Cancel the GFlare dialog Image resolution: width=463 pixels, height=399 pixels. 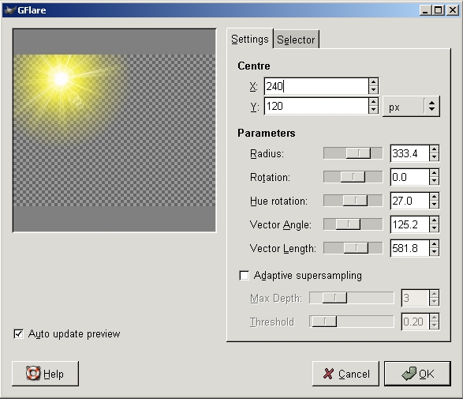pyautogui.click(x=345, y=374)
